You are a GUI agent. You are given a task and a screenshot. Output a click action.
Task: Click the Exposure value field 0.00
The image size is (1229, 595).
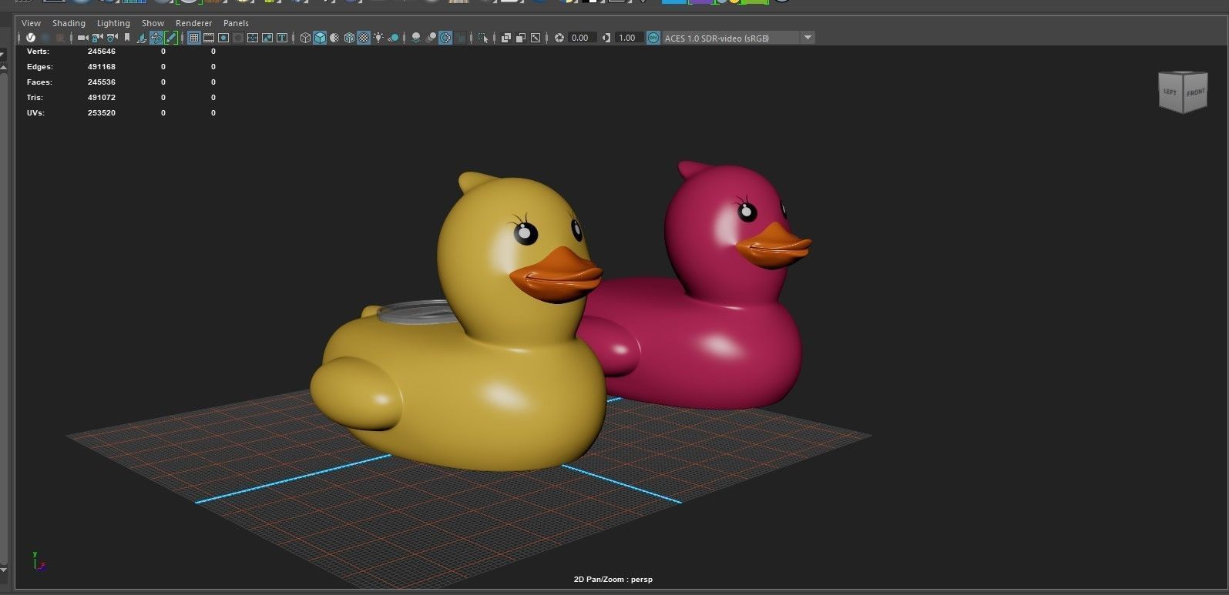click(582, 38)
